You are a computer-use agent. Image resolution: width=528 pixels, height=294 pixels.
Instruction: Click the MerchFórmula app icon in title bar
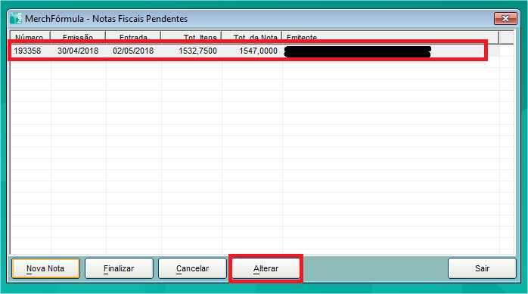[15, 18]
